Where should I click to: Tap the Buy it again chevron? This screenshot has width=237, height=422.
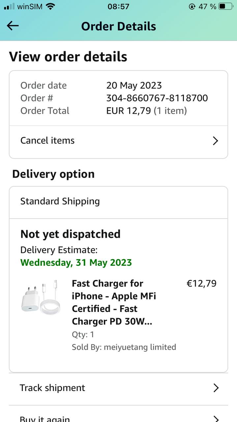pos(216,419)
